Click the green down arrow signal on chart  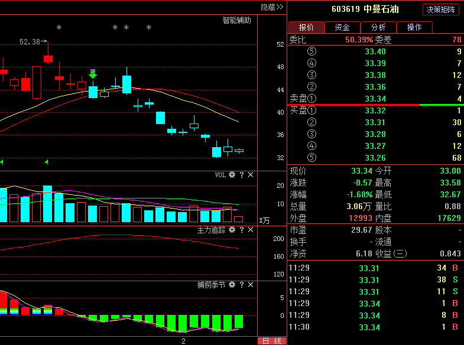tap(93, 74)
